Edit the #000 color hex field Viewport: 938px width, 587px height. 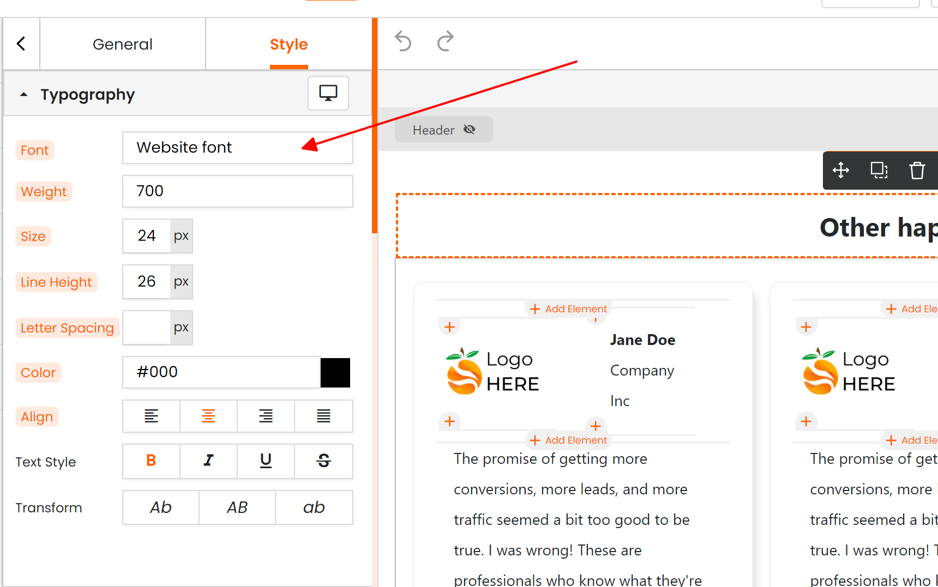221,372
